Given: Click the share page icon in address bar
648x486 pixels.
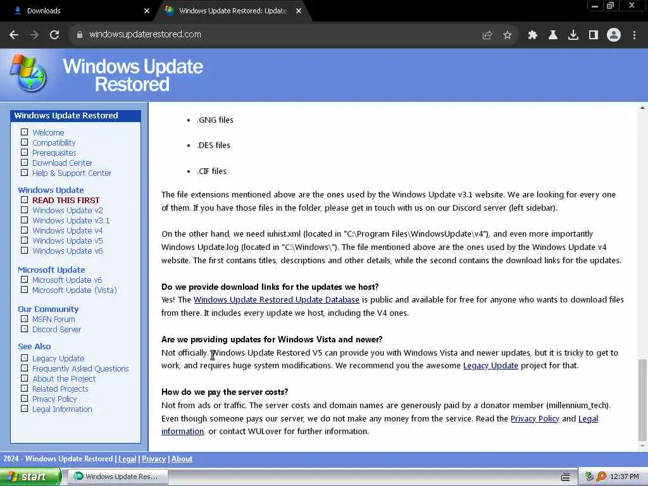Looking at the screenshot, I should point(487,35).
